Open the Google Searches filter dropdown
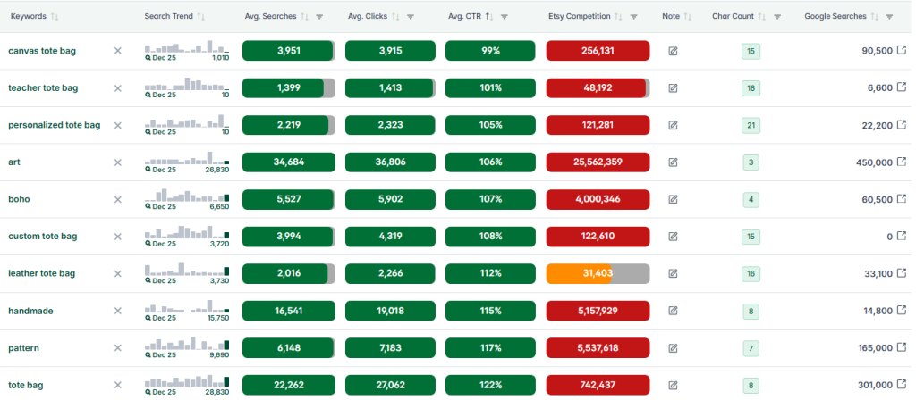 pos(889,17)
